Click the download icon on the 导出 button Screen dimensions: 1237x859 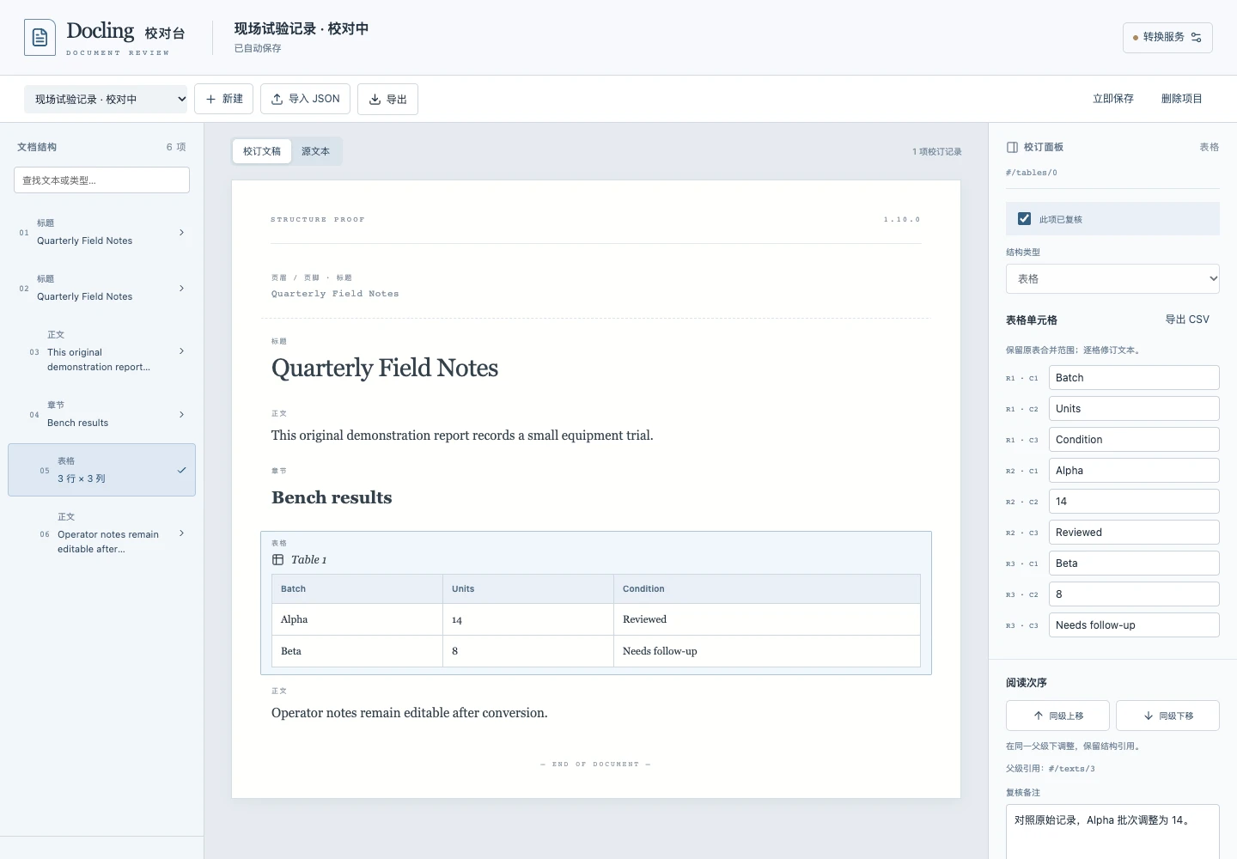[x=375, y=100]
